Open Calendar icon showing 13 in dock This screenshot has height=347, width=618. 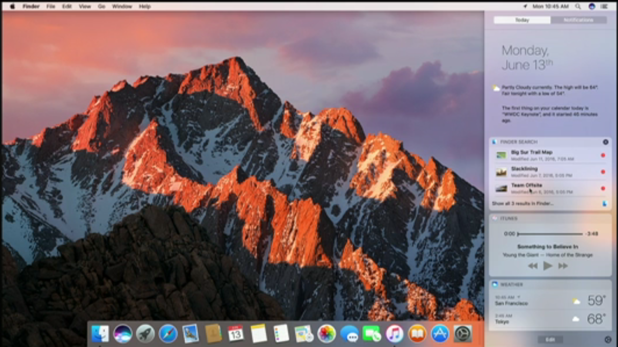[236, 334]
